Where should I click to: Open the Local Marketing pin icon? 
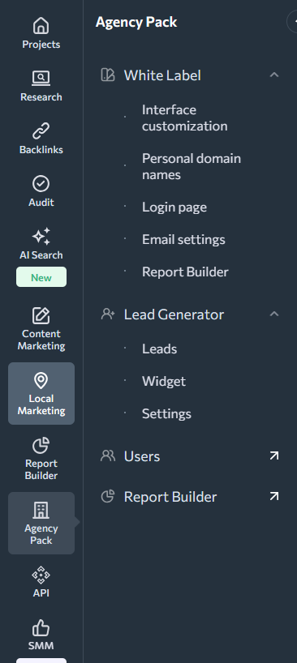[x=41, y=381]
